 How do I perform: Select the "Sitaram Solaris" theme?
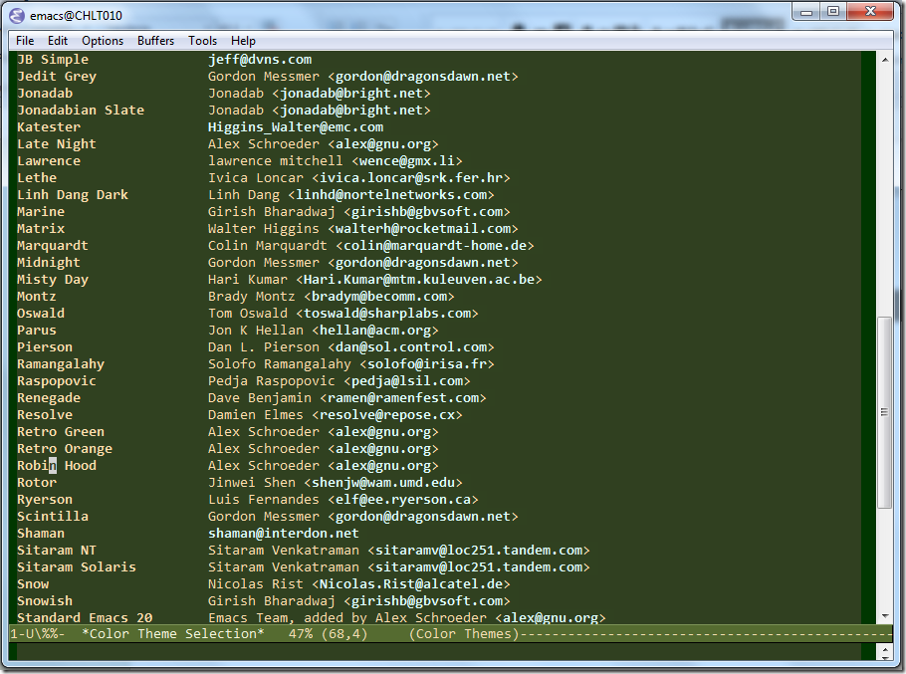77,567
